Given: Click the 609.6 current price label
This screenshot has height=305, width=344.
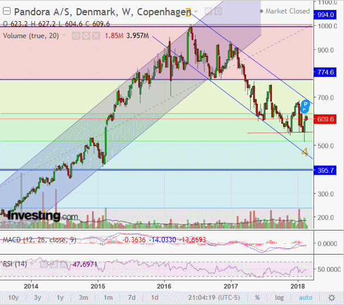Looking at the screenshot, I should (x=325, y=119).
